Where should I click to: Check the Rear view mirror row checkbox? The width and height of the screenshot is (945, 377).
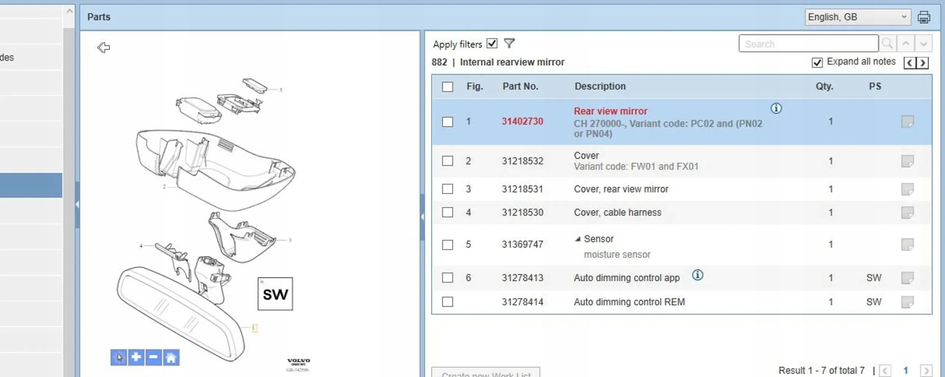[448, 122]
